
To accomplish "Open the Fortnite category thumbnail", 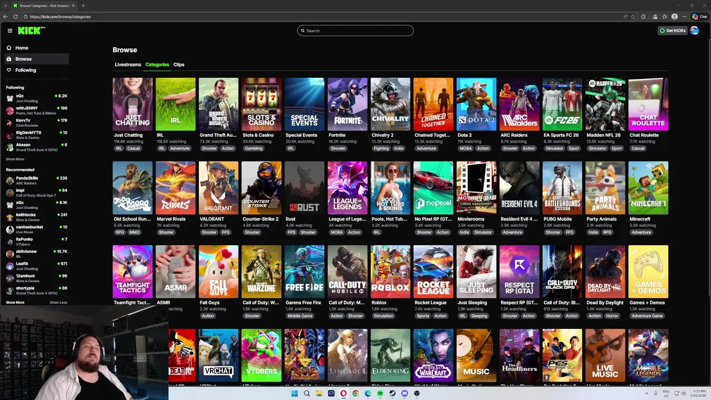I will tap(348, 104).
